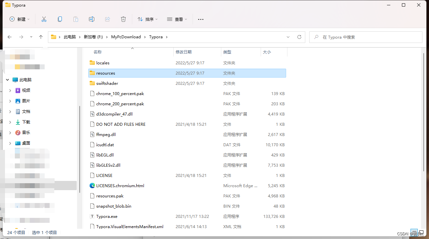
Task: Refresh the current folder view
Action: [x=299, y=37]
